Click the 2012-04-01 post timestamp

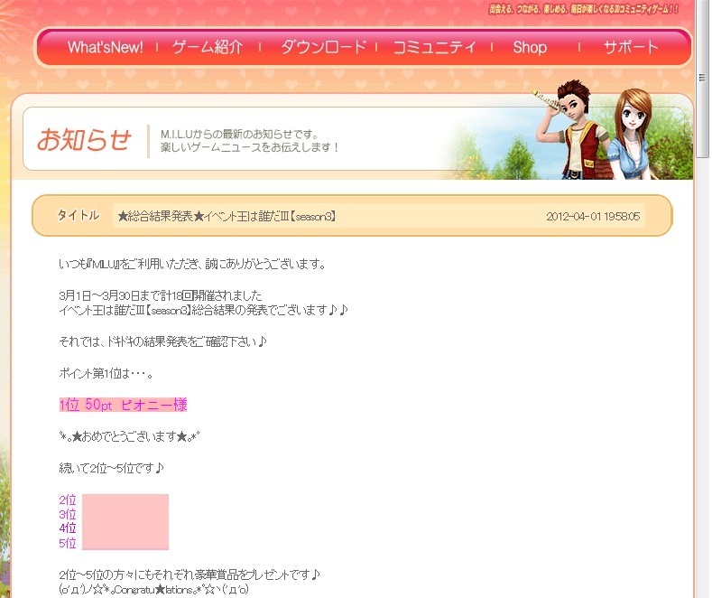click(593, 217)
